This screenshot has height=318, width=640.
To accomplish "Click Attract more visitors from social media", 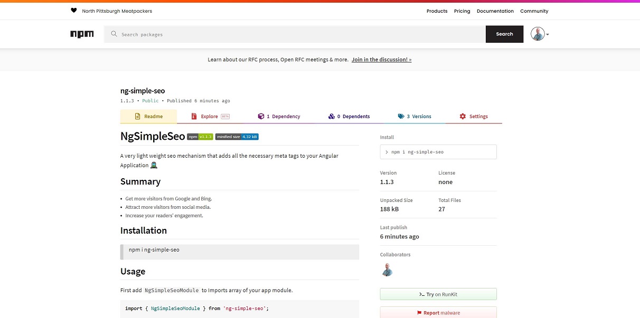I will [168, 207].
